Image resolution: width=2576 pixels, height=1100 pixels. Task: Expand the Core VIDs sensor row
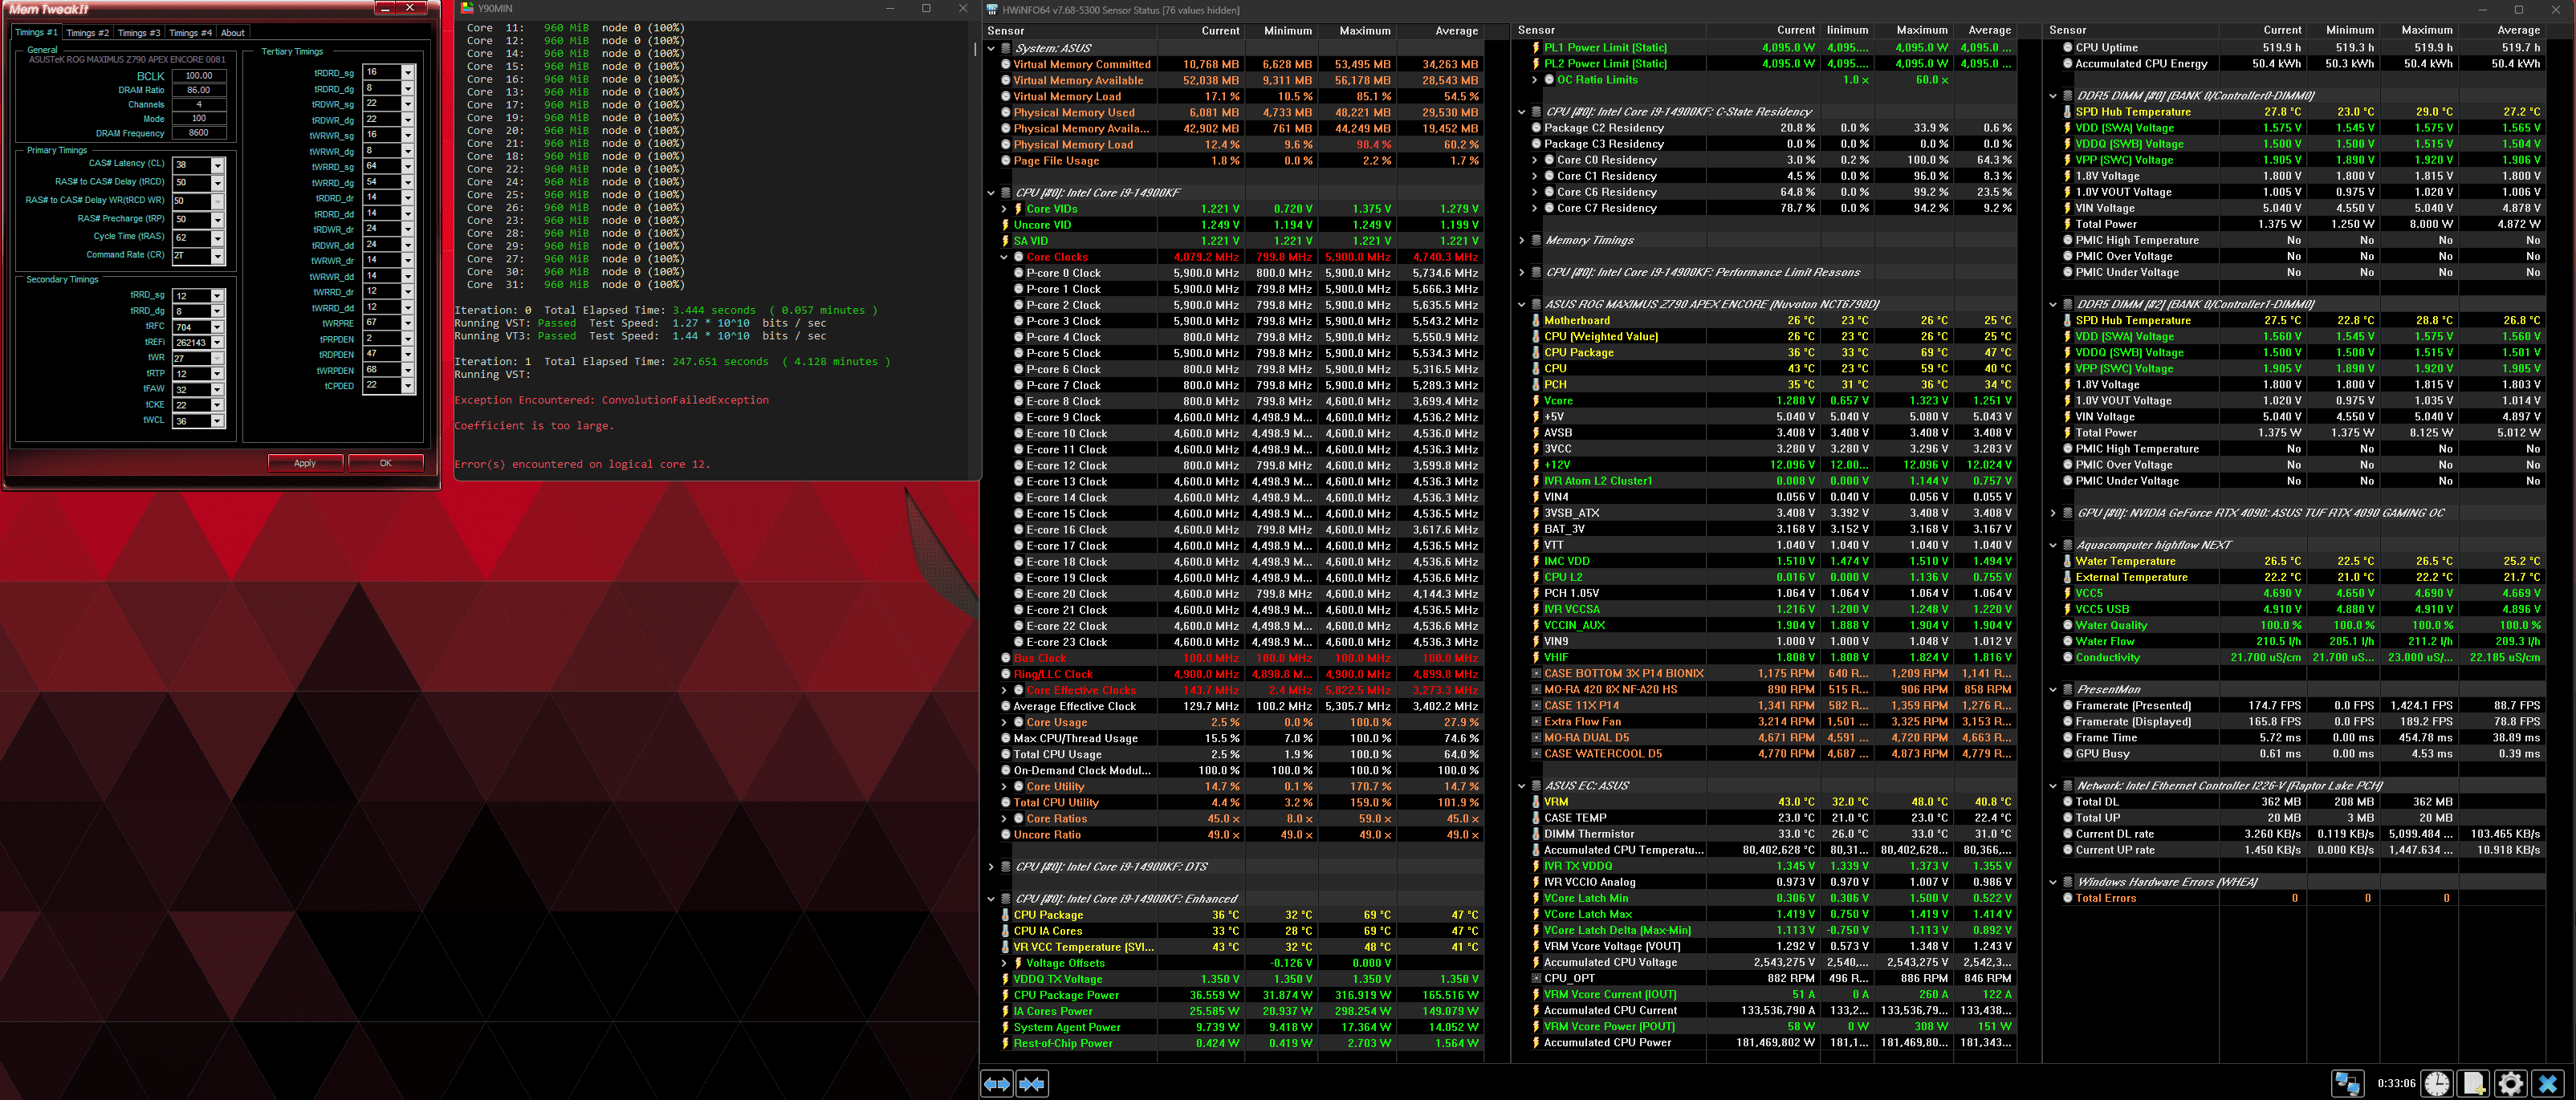(1004, 209)
